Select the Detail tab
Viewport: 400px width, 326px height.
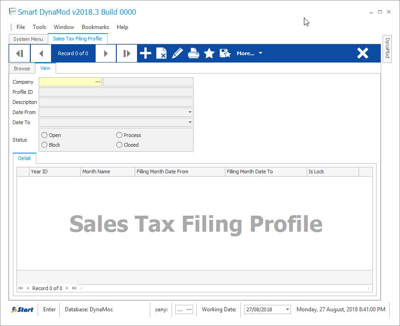click(24, 158)
